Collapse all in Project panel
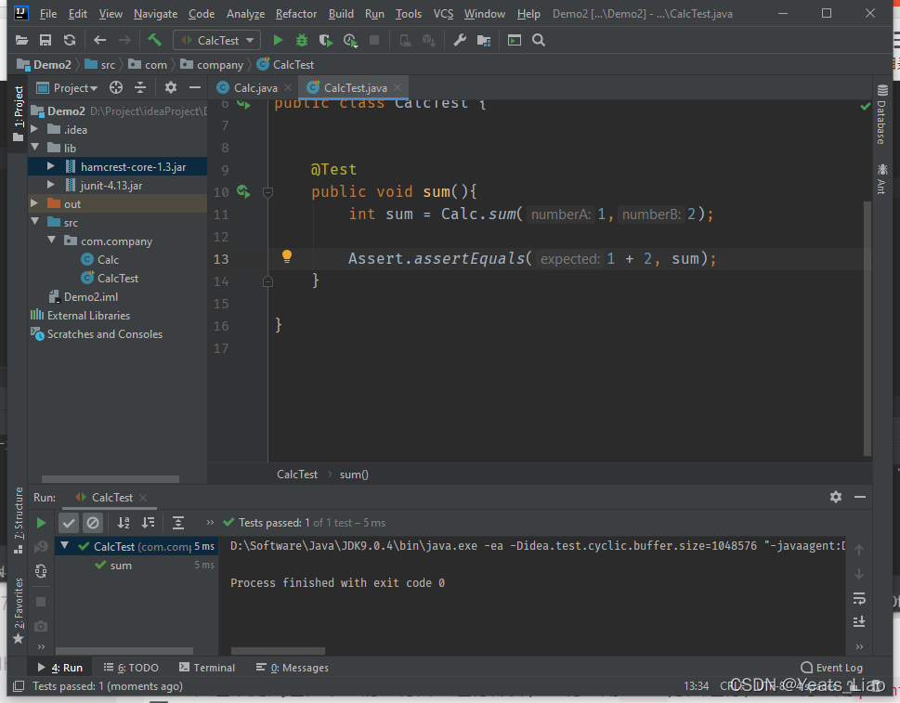900x703 pixels. [x=140, y=88]
